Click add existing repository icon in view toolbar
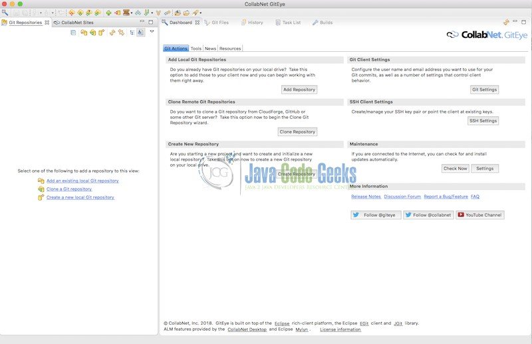This screenshot has height=344, width=532. [84, 33]
